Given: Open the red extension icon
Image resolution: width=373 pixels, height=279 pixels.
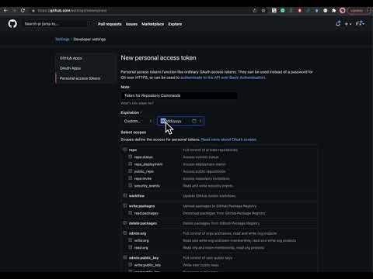Looking at the screenshot, I should pos(300,11).
